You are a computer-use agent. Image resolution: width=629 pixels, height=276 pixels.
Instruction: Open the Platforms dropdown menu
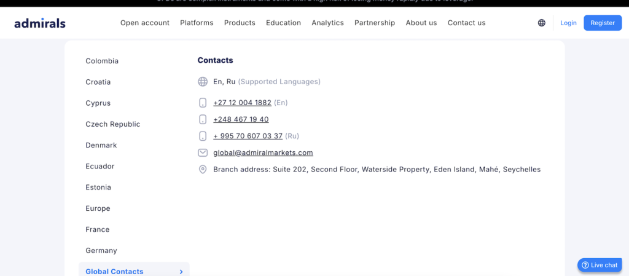click(x=197, y=23)
